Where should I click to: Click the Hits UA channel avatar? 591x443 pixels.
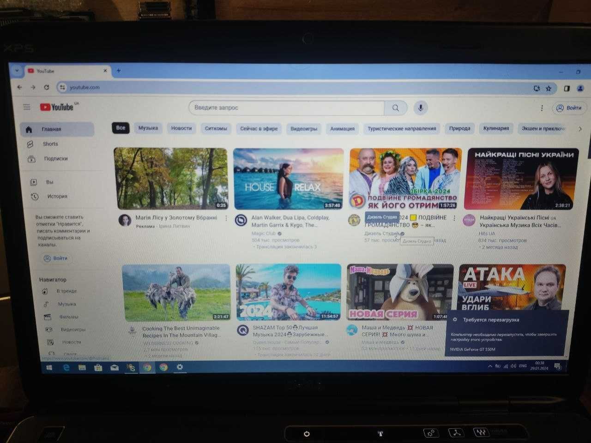(469, 220)
